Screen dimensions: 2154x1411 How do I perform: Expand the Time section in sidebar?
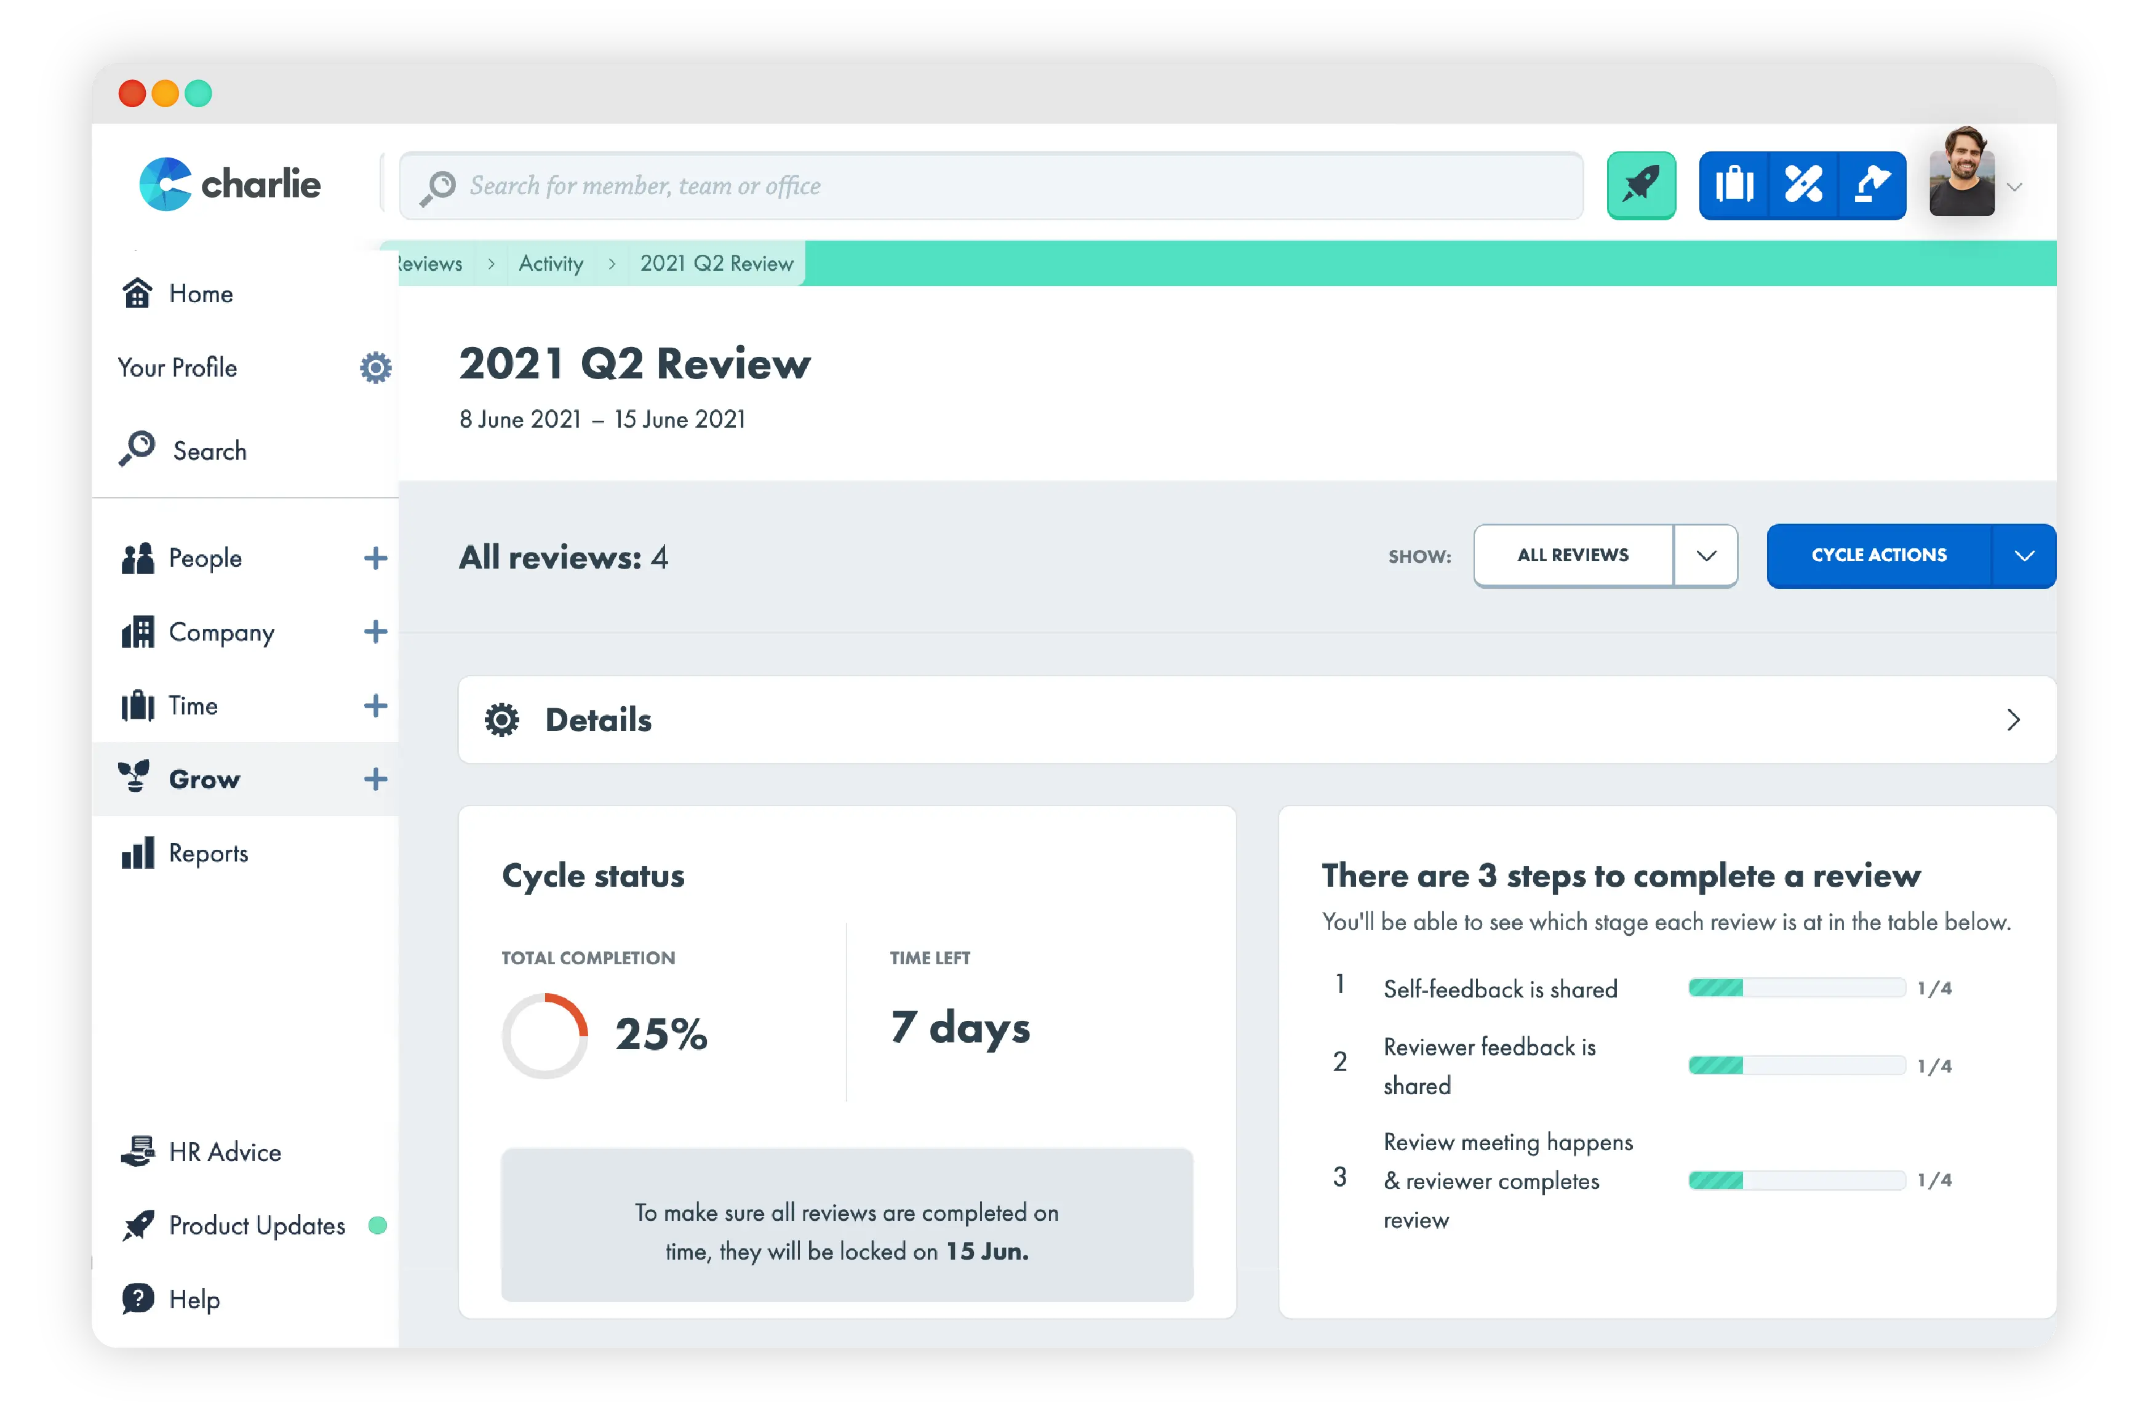pyautogui.click(x=375, y=705)
